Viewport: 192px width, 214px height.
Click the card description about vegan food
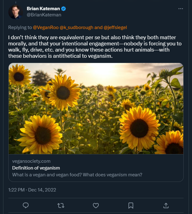[x=77, y=175]
